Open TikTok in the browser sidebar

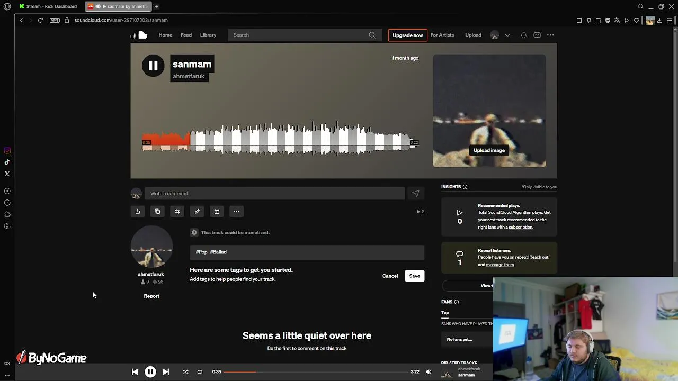7,162
